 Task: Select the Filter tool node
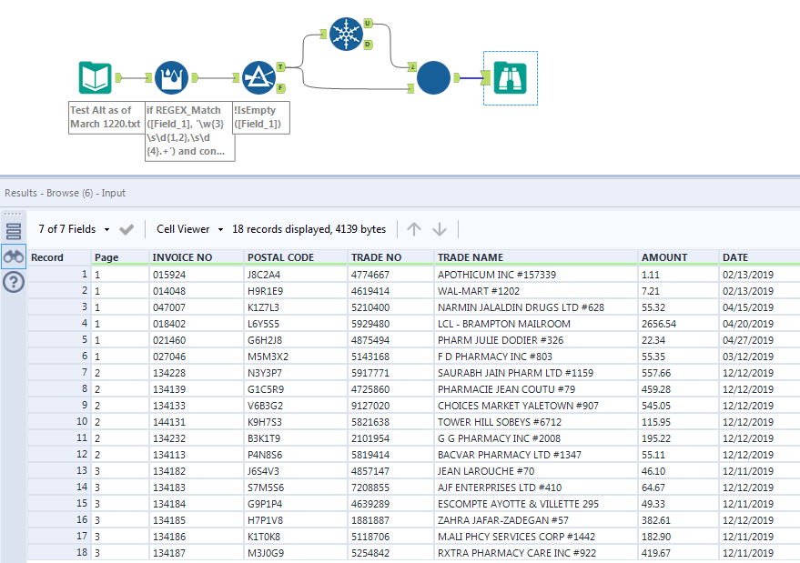[x=259, y=79]
